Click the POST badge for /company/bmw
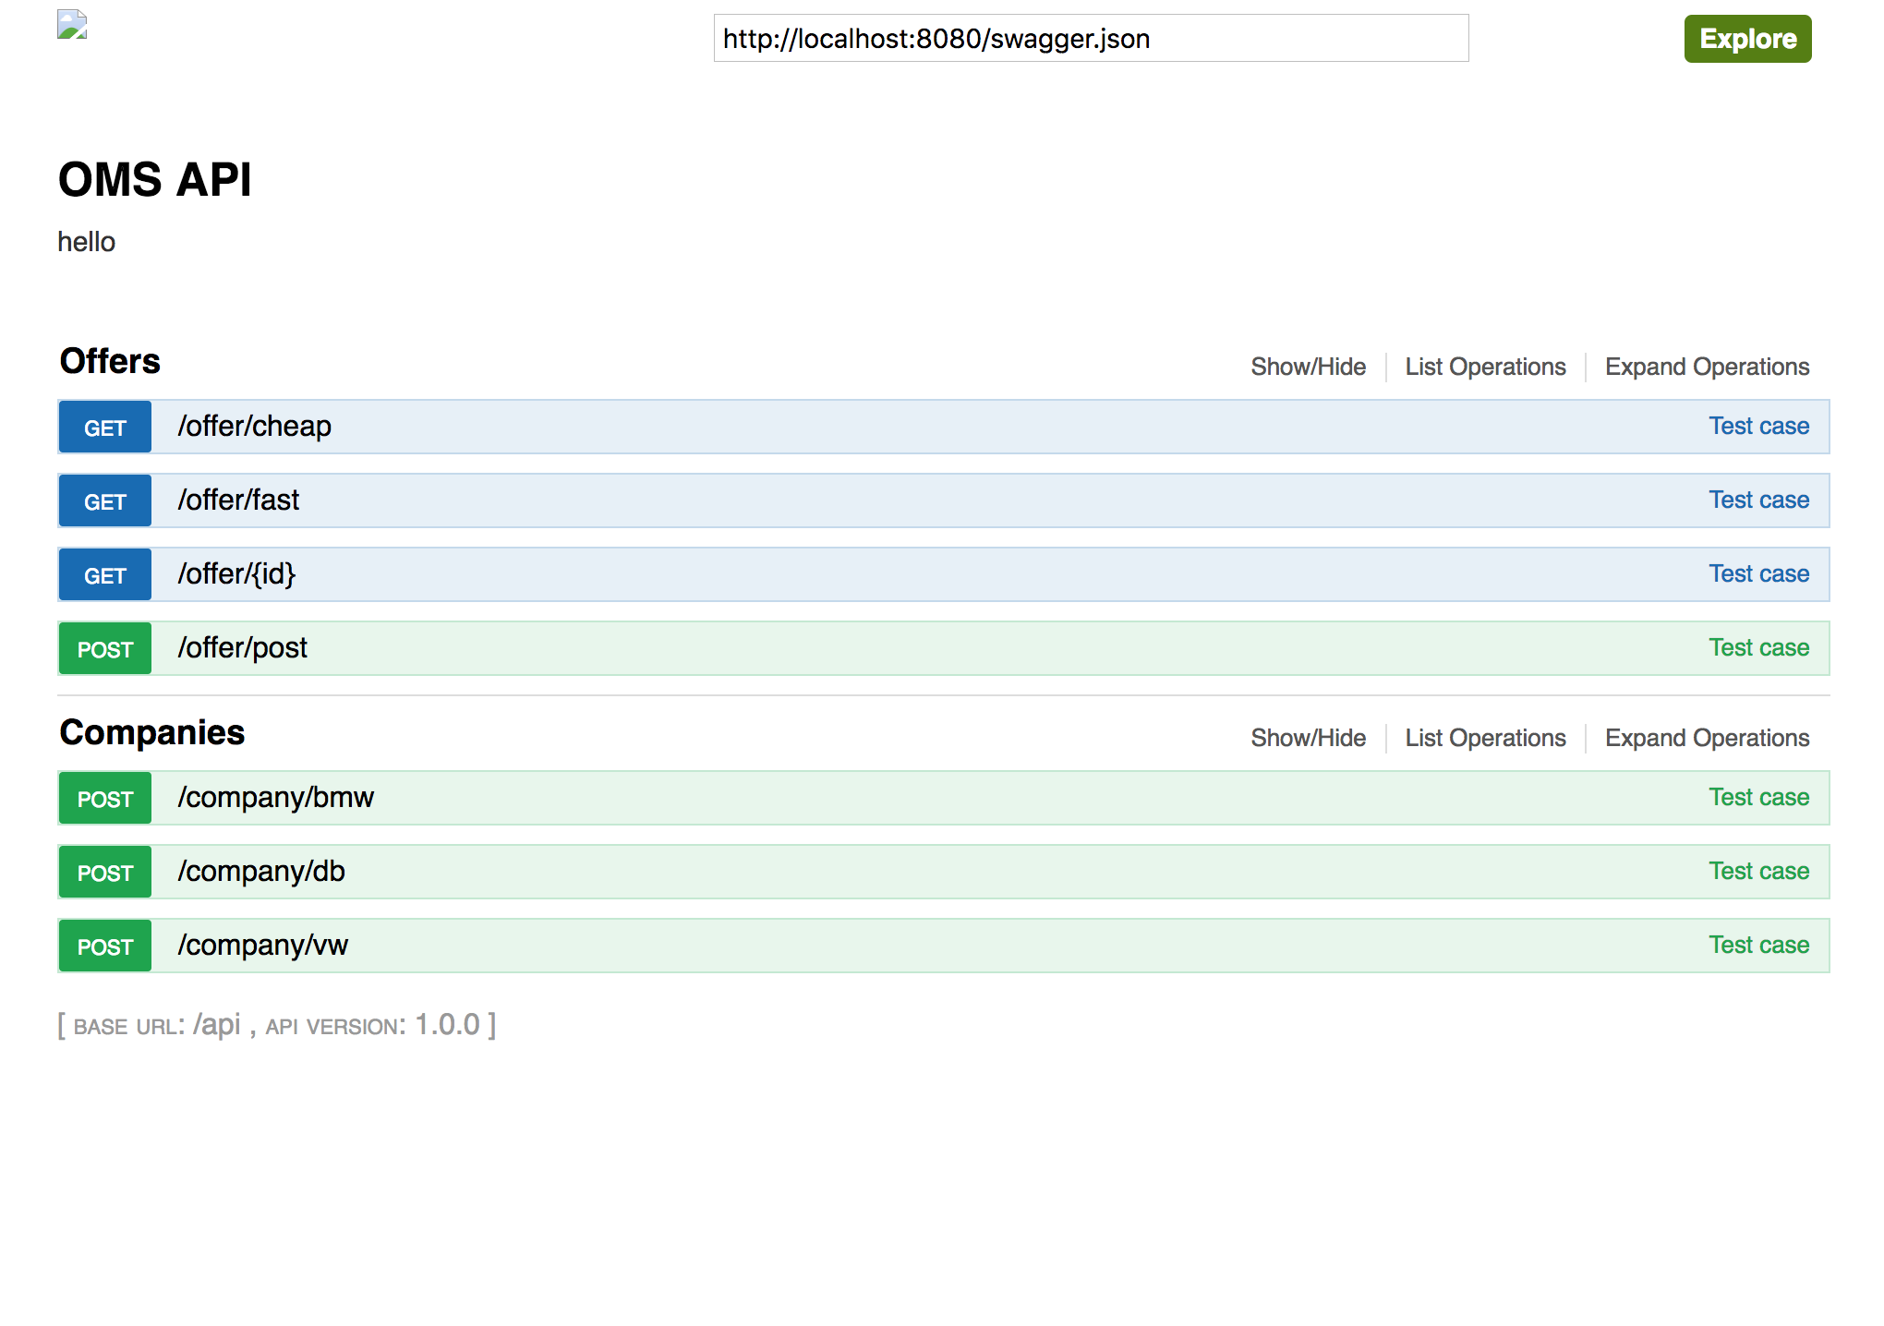Image resolution: width=1884 pixels, height=1326 pixels. [x=105, y=799]
